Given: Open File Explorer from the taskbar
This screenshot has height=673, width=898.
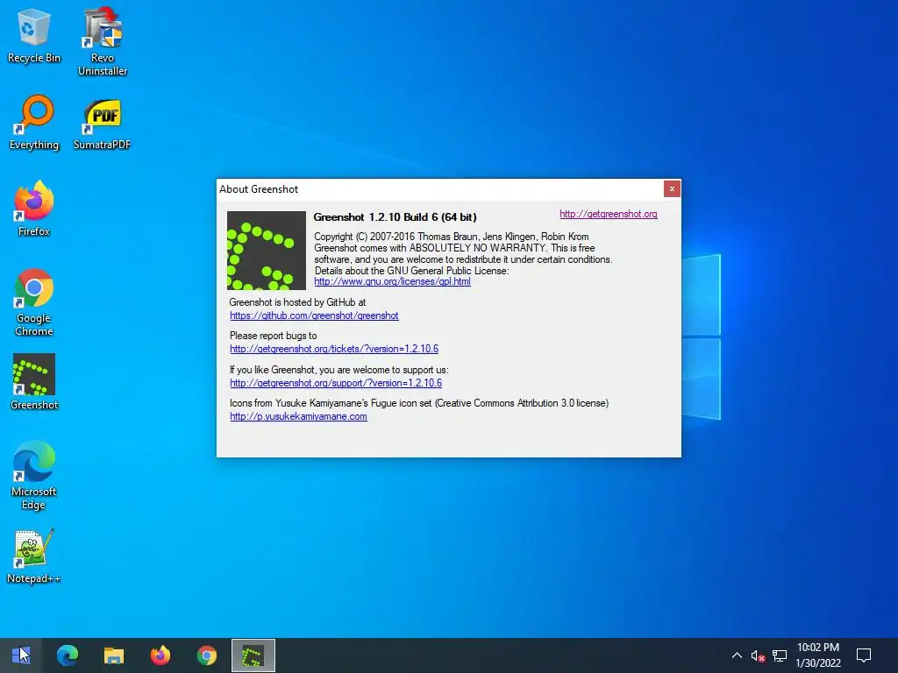Looking at the screenshot, I should (114, 655).
